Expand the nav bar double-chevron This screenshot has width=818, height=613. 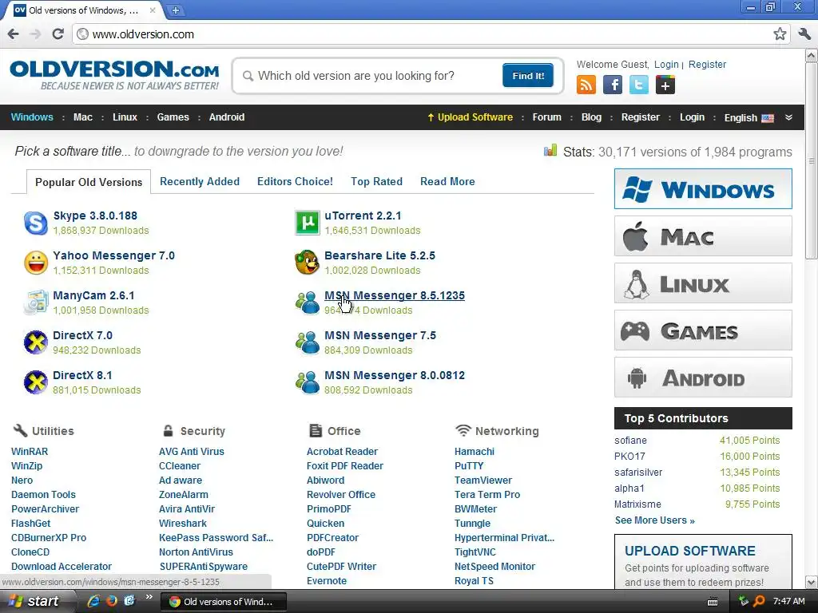(x=788, y=117)
